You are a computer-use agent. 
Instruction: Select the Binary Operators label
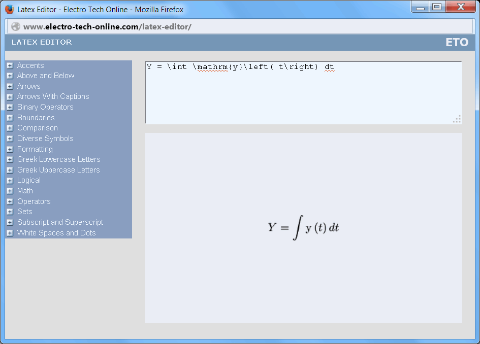(x=45, y=107)
